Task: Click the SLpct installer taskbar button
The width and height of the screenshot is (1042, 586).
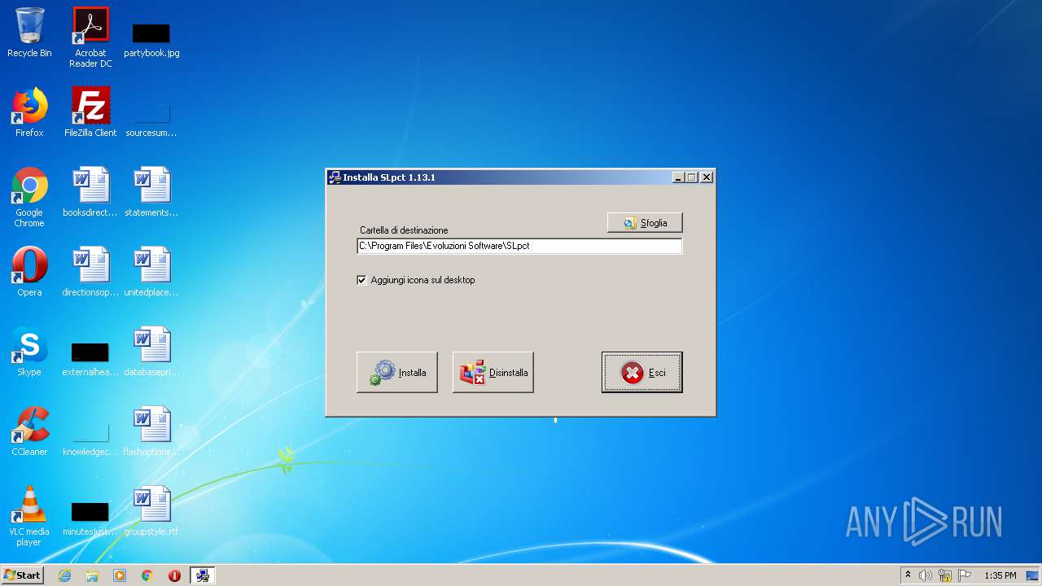Action: [x=202, y=575]
